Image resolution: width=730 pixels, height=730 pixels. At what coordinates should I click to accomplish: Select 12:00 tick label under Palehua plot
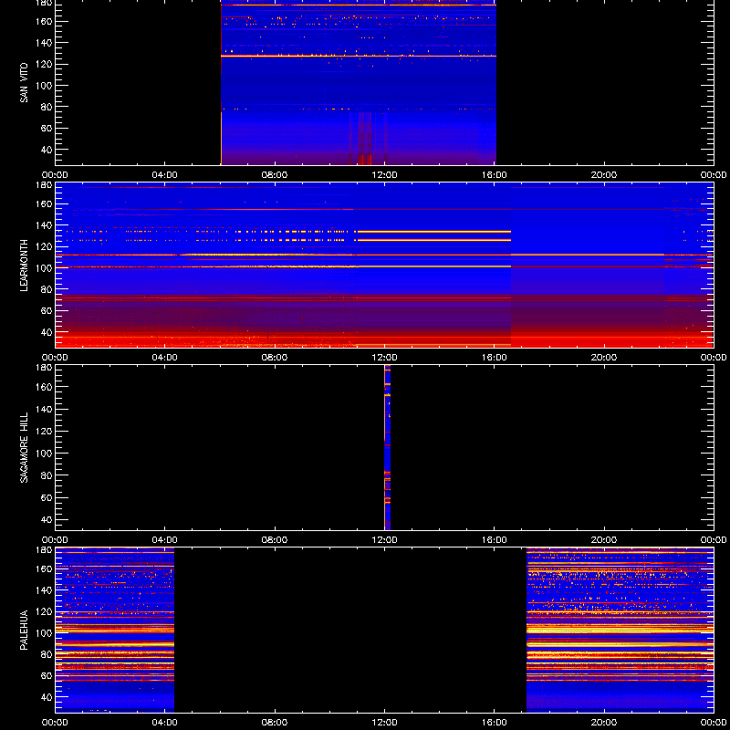pos(384,723)
